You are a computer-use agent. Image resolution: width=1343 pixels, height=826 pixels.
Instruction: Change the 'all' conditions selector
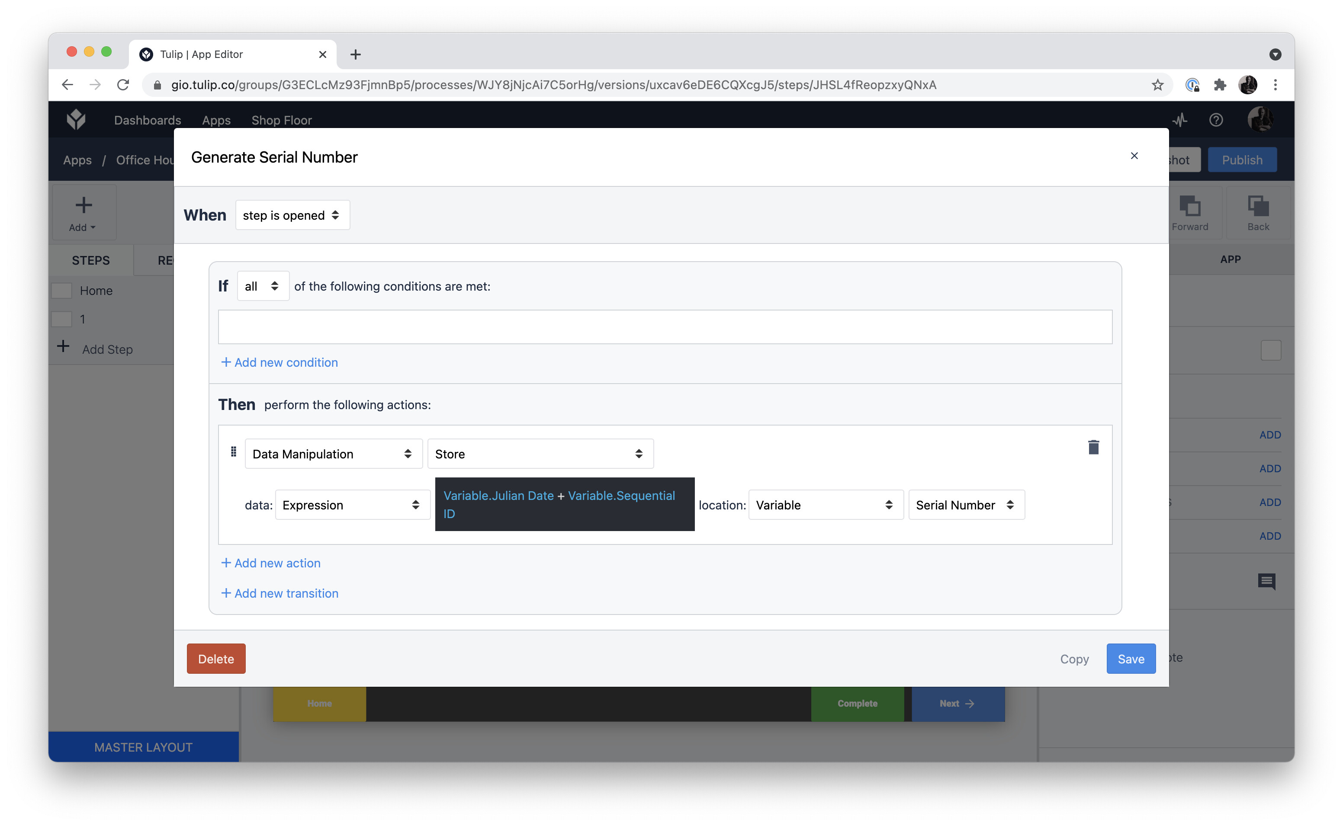click(x=262, y=286)
